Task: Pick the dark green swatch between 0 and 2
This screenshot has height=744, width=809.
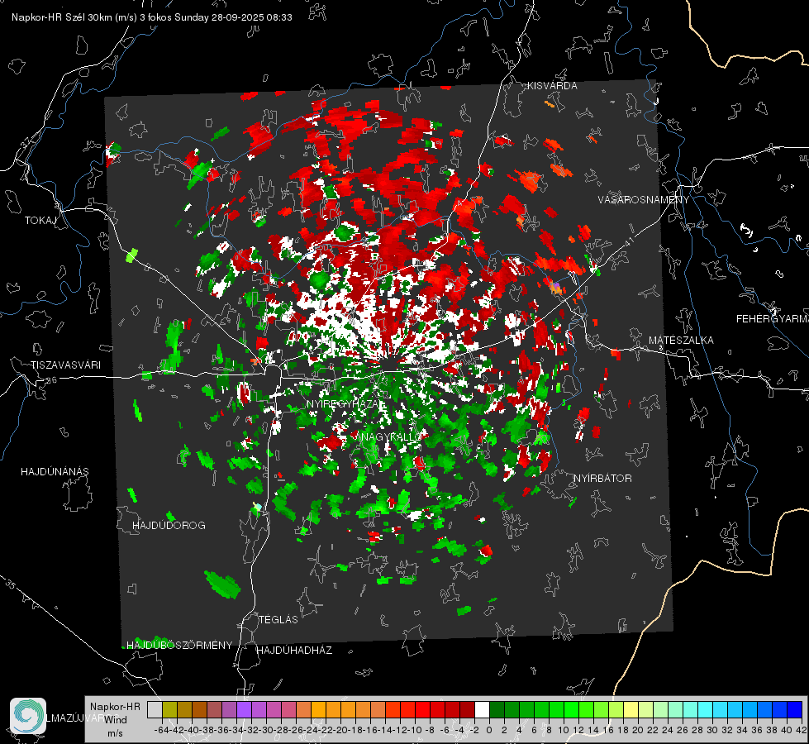Action: pyautogui.click(x=497, y=709)
